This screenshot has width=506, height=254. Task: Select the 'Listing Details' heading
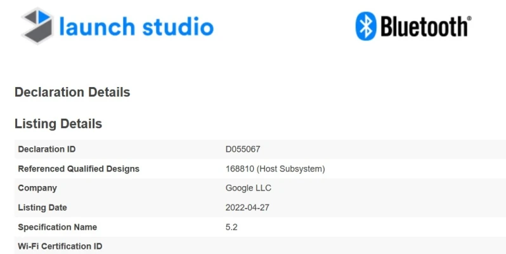[58, 123]
